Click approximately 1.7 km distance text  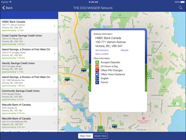tap(13, 72)
